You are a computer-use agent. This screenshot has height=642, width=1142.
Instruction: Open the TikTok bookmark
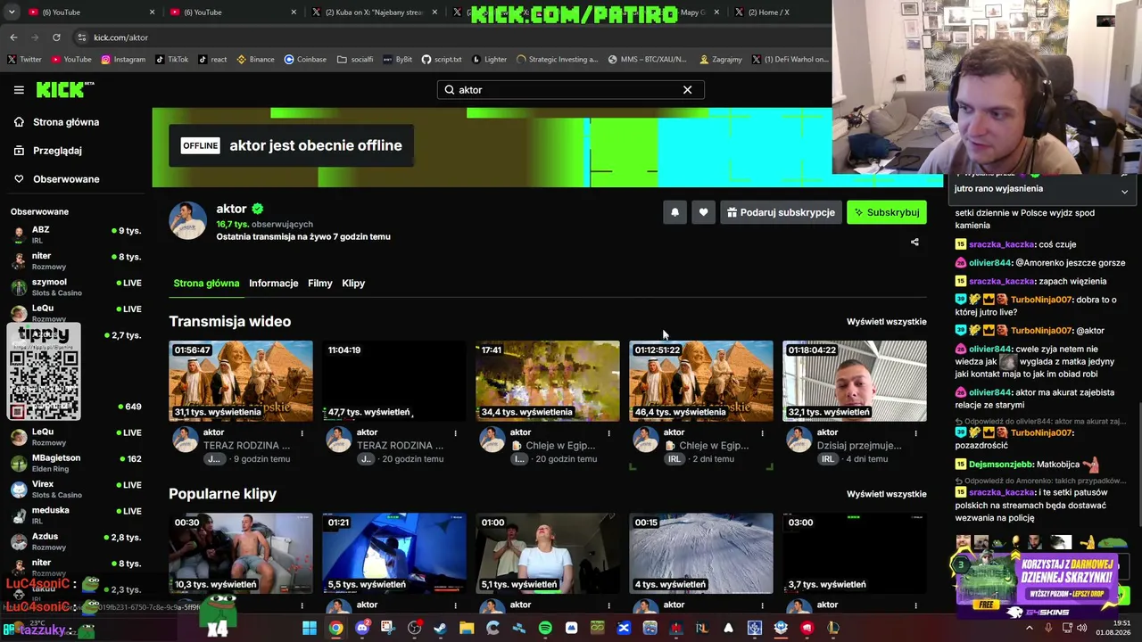[171, 60]
